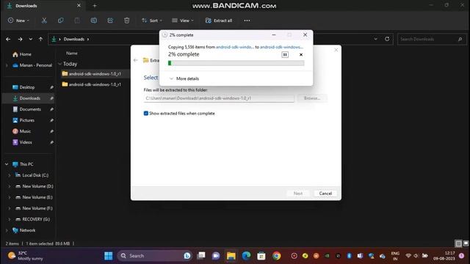Image resolution: width=470 pixels, height=264 pixels.
Task: Click Cancel in the Extract dialog
Action: [325, 194]
